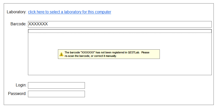This screenshot has height=108, width=218.
Task: Click the word "Please" in the warning box
Action: pyautogui.click(x=146, y=53)
